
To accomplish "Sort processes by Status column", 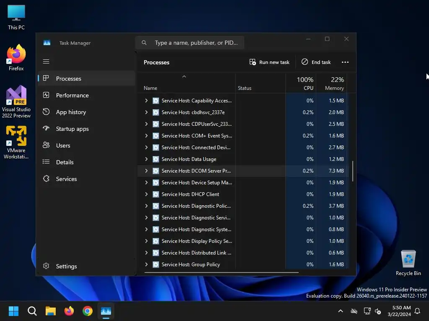I will tap(260, 84).
